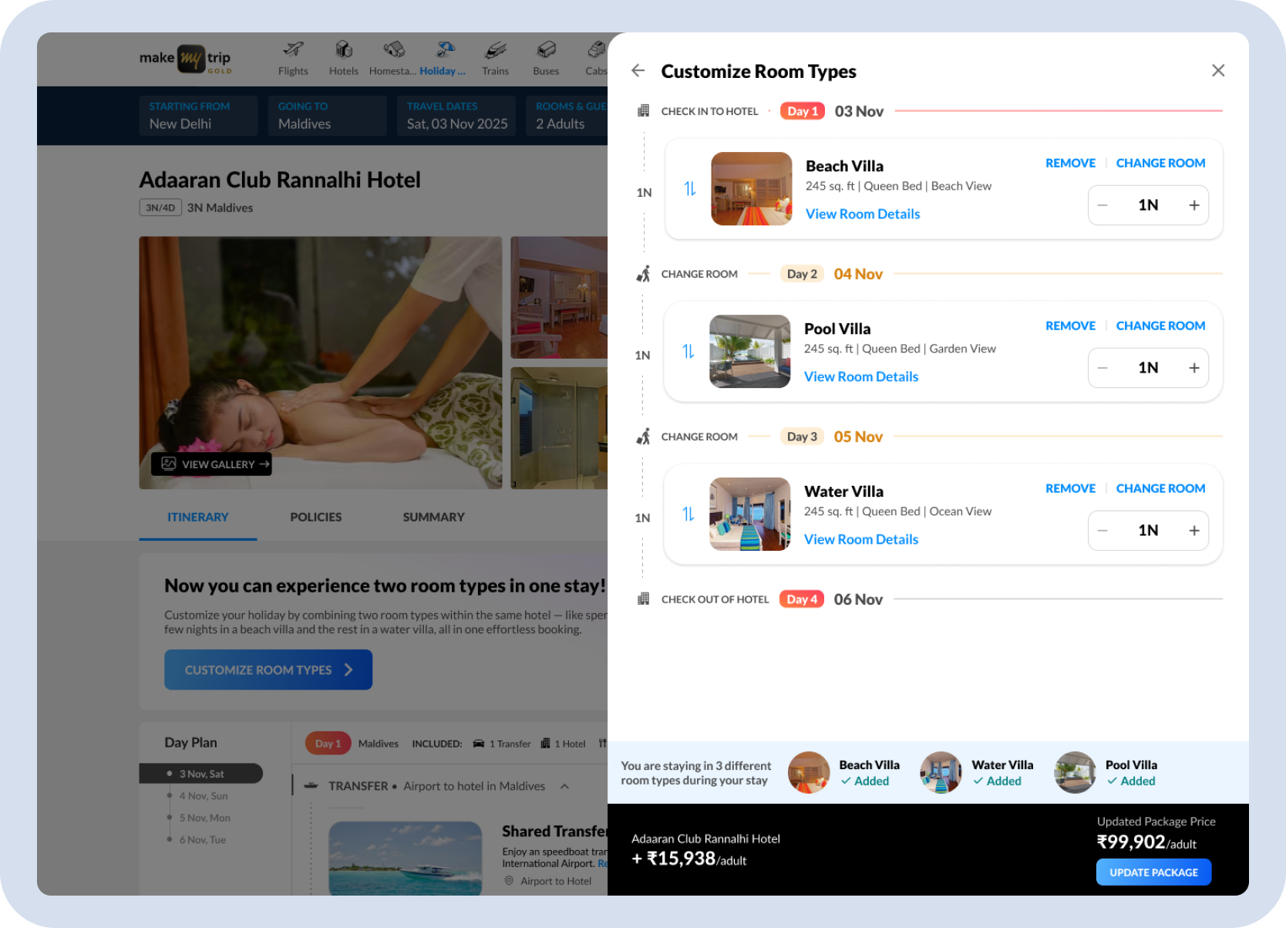Click the hotel icon beside Check Out Of Hotel
This screenshot has height=928, width=1286.
[643, 599]
